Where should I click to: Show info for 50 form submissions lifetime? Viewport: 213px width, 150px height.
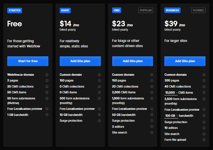(47, 98)
